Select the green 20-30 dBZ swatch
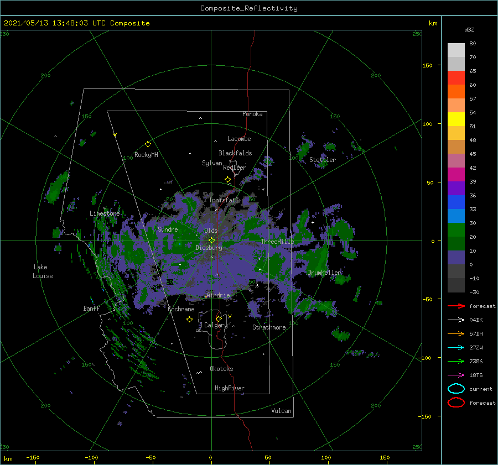Screen dimensions: 498x465 click(x=456, y=229)
